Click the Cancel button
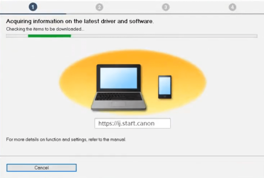The image size is (264, 178). pyautogui.click(x=42, y=168)
